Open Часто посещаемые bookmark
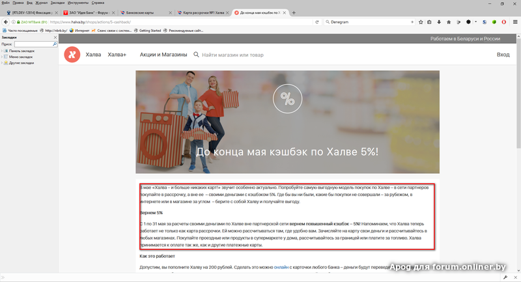This screenshot has width=521, height=282. [20, 30]
